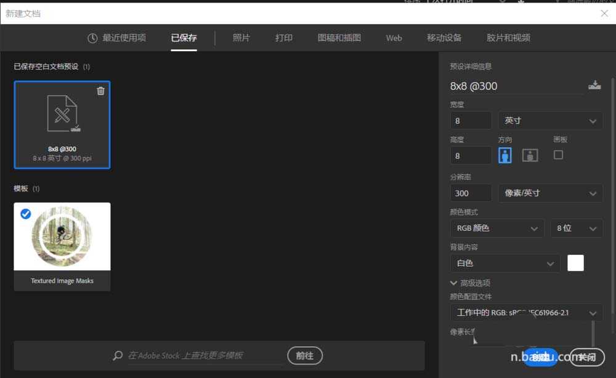Open the 英寸 unit dropdown
Screen dimensions: 616x378
(550, 120)
